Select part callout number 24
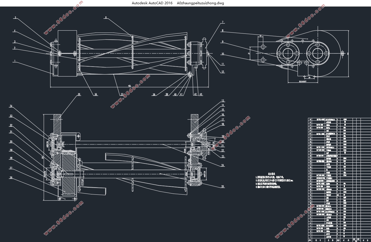Image resolution: width=371 pixels, height=242 pixels. (x=223, y=165)
